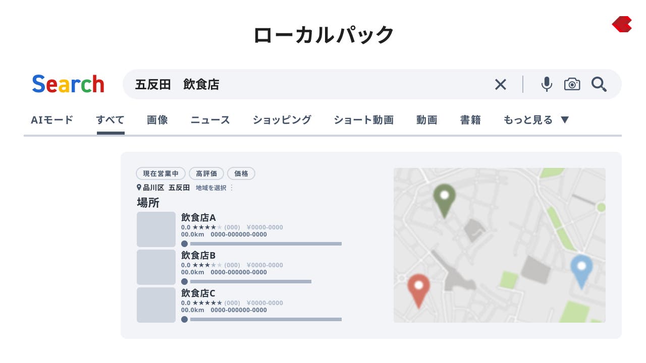
Task: Click the star rating of 飲食店C
Action: (207, 303)
